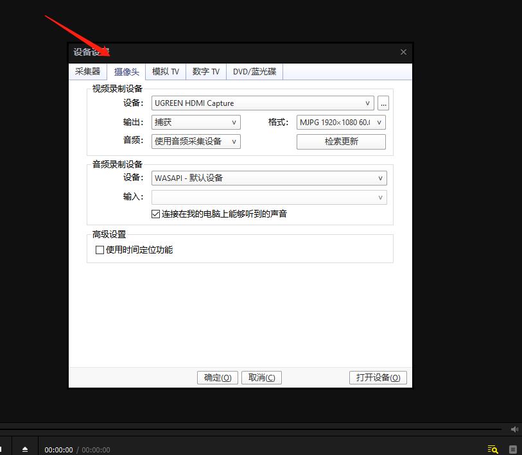Open the WASAPI 默认设备 dropdown
The image size is (522, 455).
pyautogui.click(x=269, y=178)
